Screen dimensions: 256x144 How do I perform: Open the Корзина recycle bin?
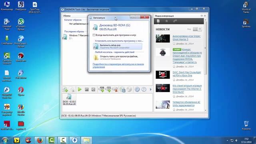(246, 125)
